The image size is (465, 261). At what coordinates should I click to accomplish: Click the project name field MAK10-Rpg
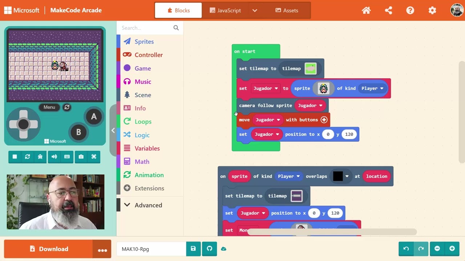tap(151, 249)
